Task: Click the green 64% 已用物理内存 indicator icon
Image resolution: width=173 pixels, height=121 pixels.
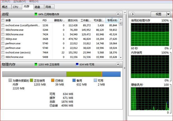Action: pos(36,14)
